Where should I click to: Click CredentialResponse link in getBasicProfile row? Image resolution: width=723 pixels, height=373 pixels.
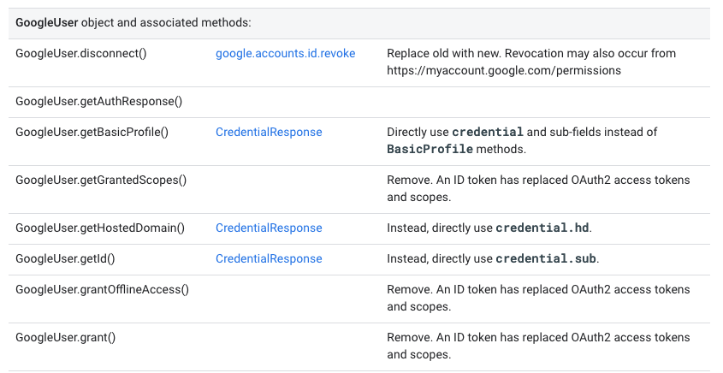pos(269,132)
